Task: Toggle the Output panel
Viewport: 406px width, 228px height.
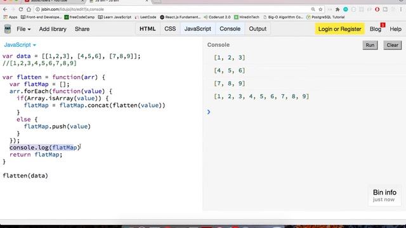Action: coord(258,28)
